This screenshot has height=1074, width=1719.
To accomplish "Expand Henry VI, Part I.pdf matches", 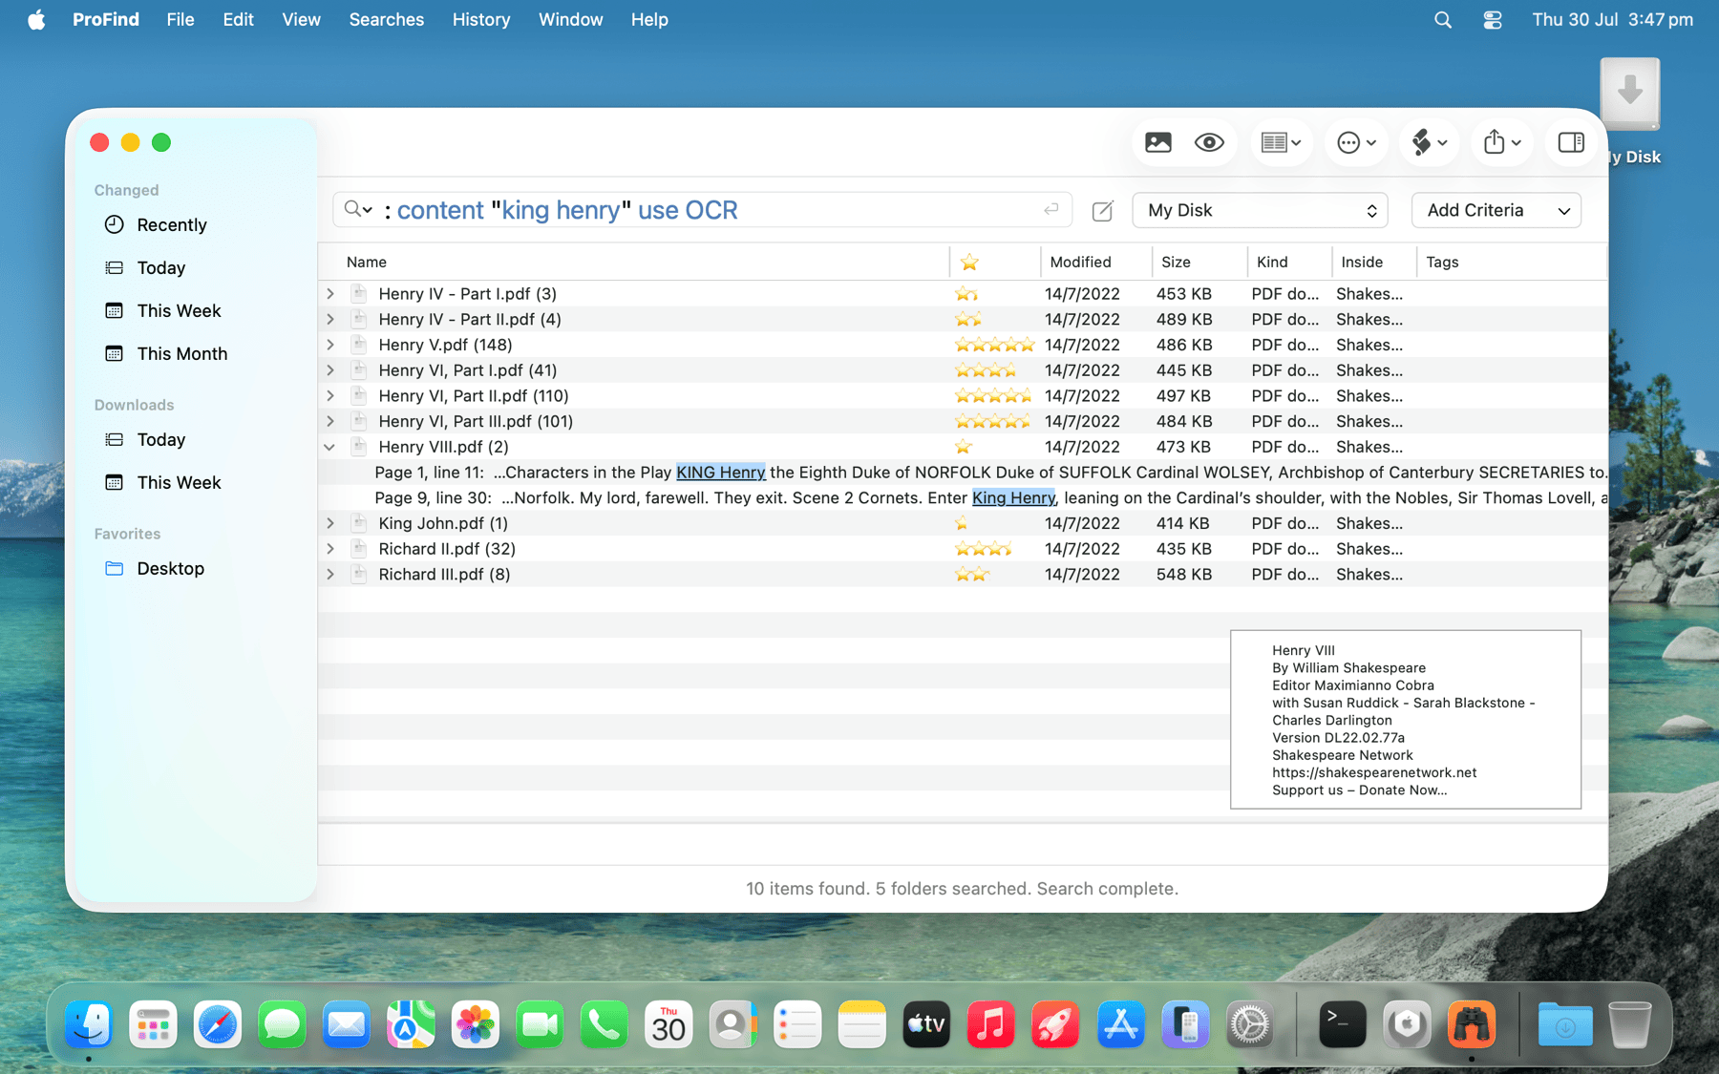I will (329, 370).
